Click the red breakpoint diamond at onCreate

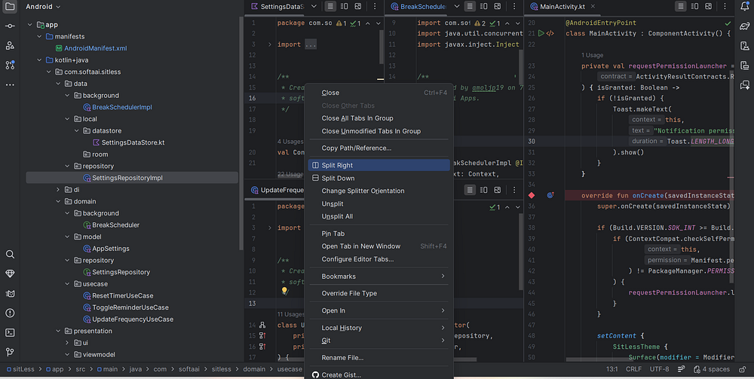(x=532, y=195)
